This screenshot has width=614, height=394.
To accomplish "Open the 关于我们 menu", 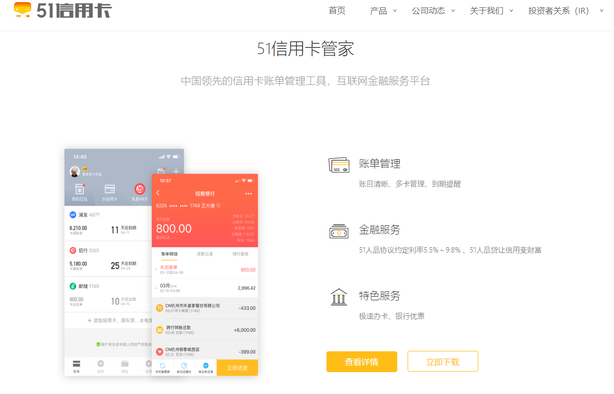I will pyautogui.click(x=487, y=10).
